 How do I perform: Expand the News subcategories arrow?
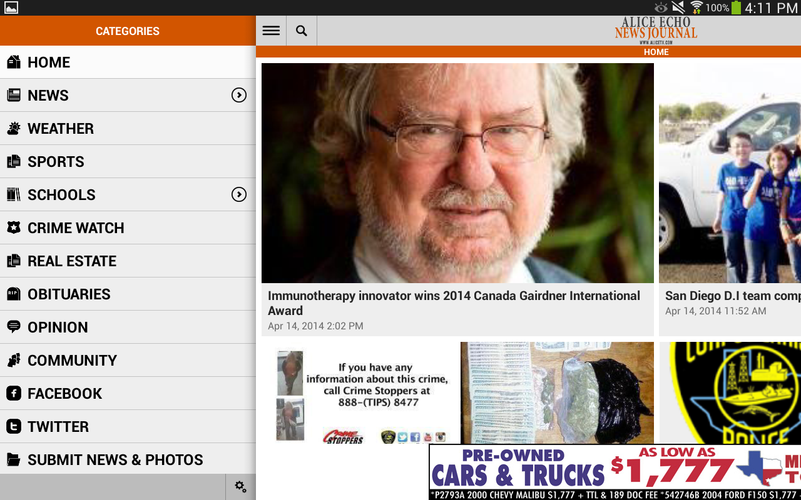239,95
